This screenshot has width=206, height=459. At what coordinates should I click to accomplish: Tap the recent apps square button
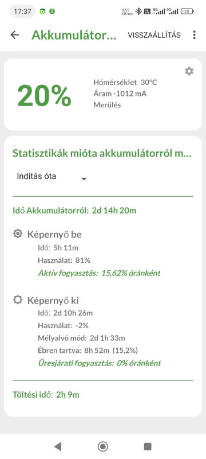coord(148,446)
